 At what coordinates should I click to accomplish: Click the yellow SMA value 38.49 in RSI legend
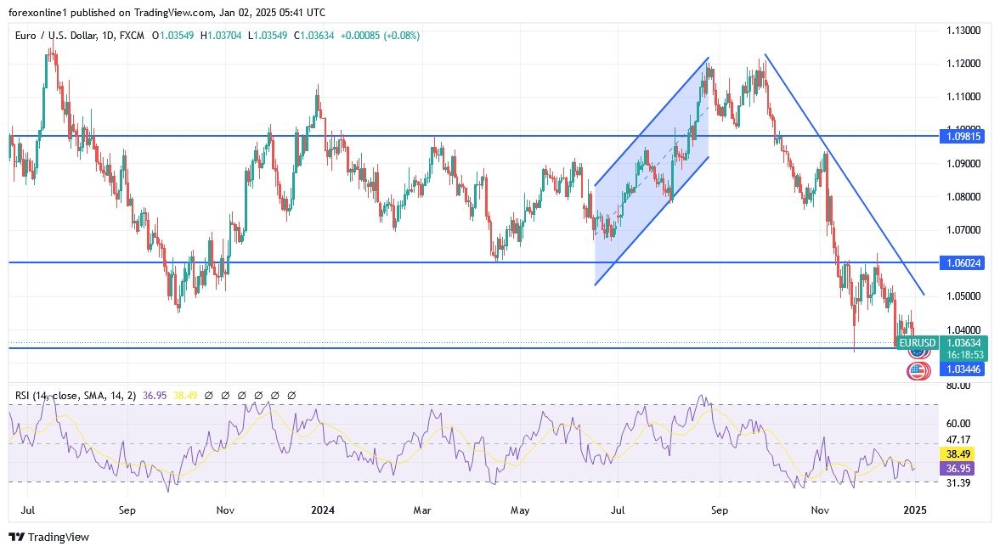pos(185,395)
